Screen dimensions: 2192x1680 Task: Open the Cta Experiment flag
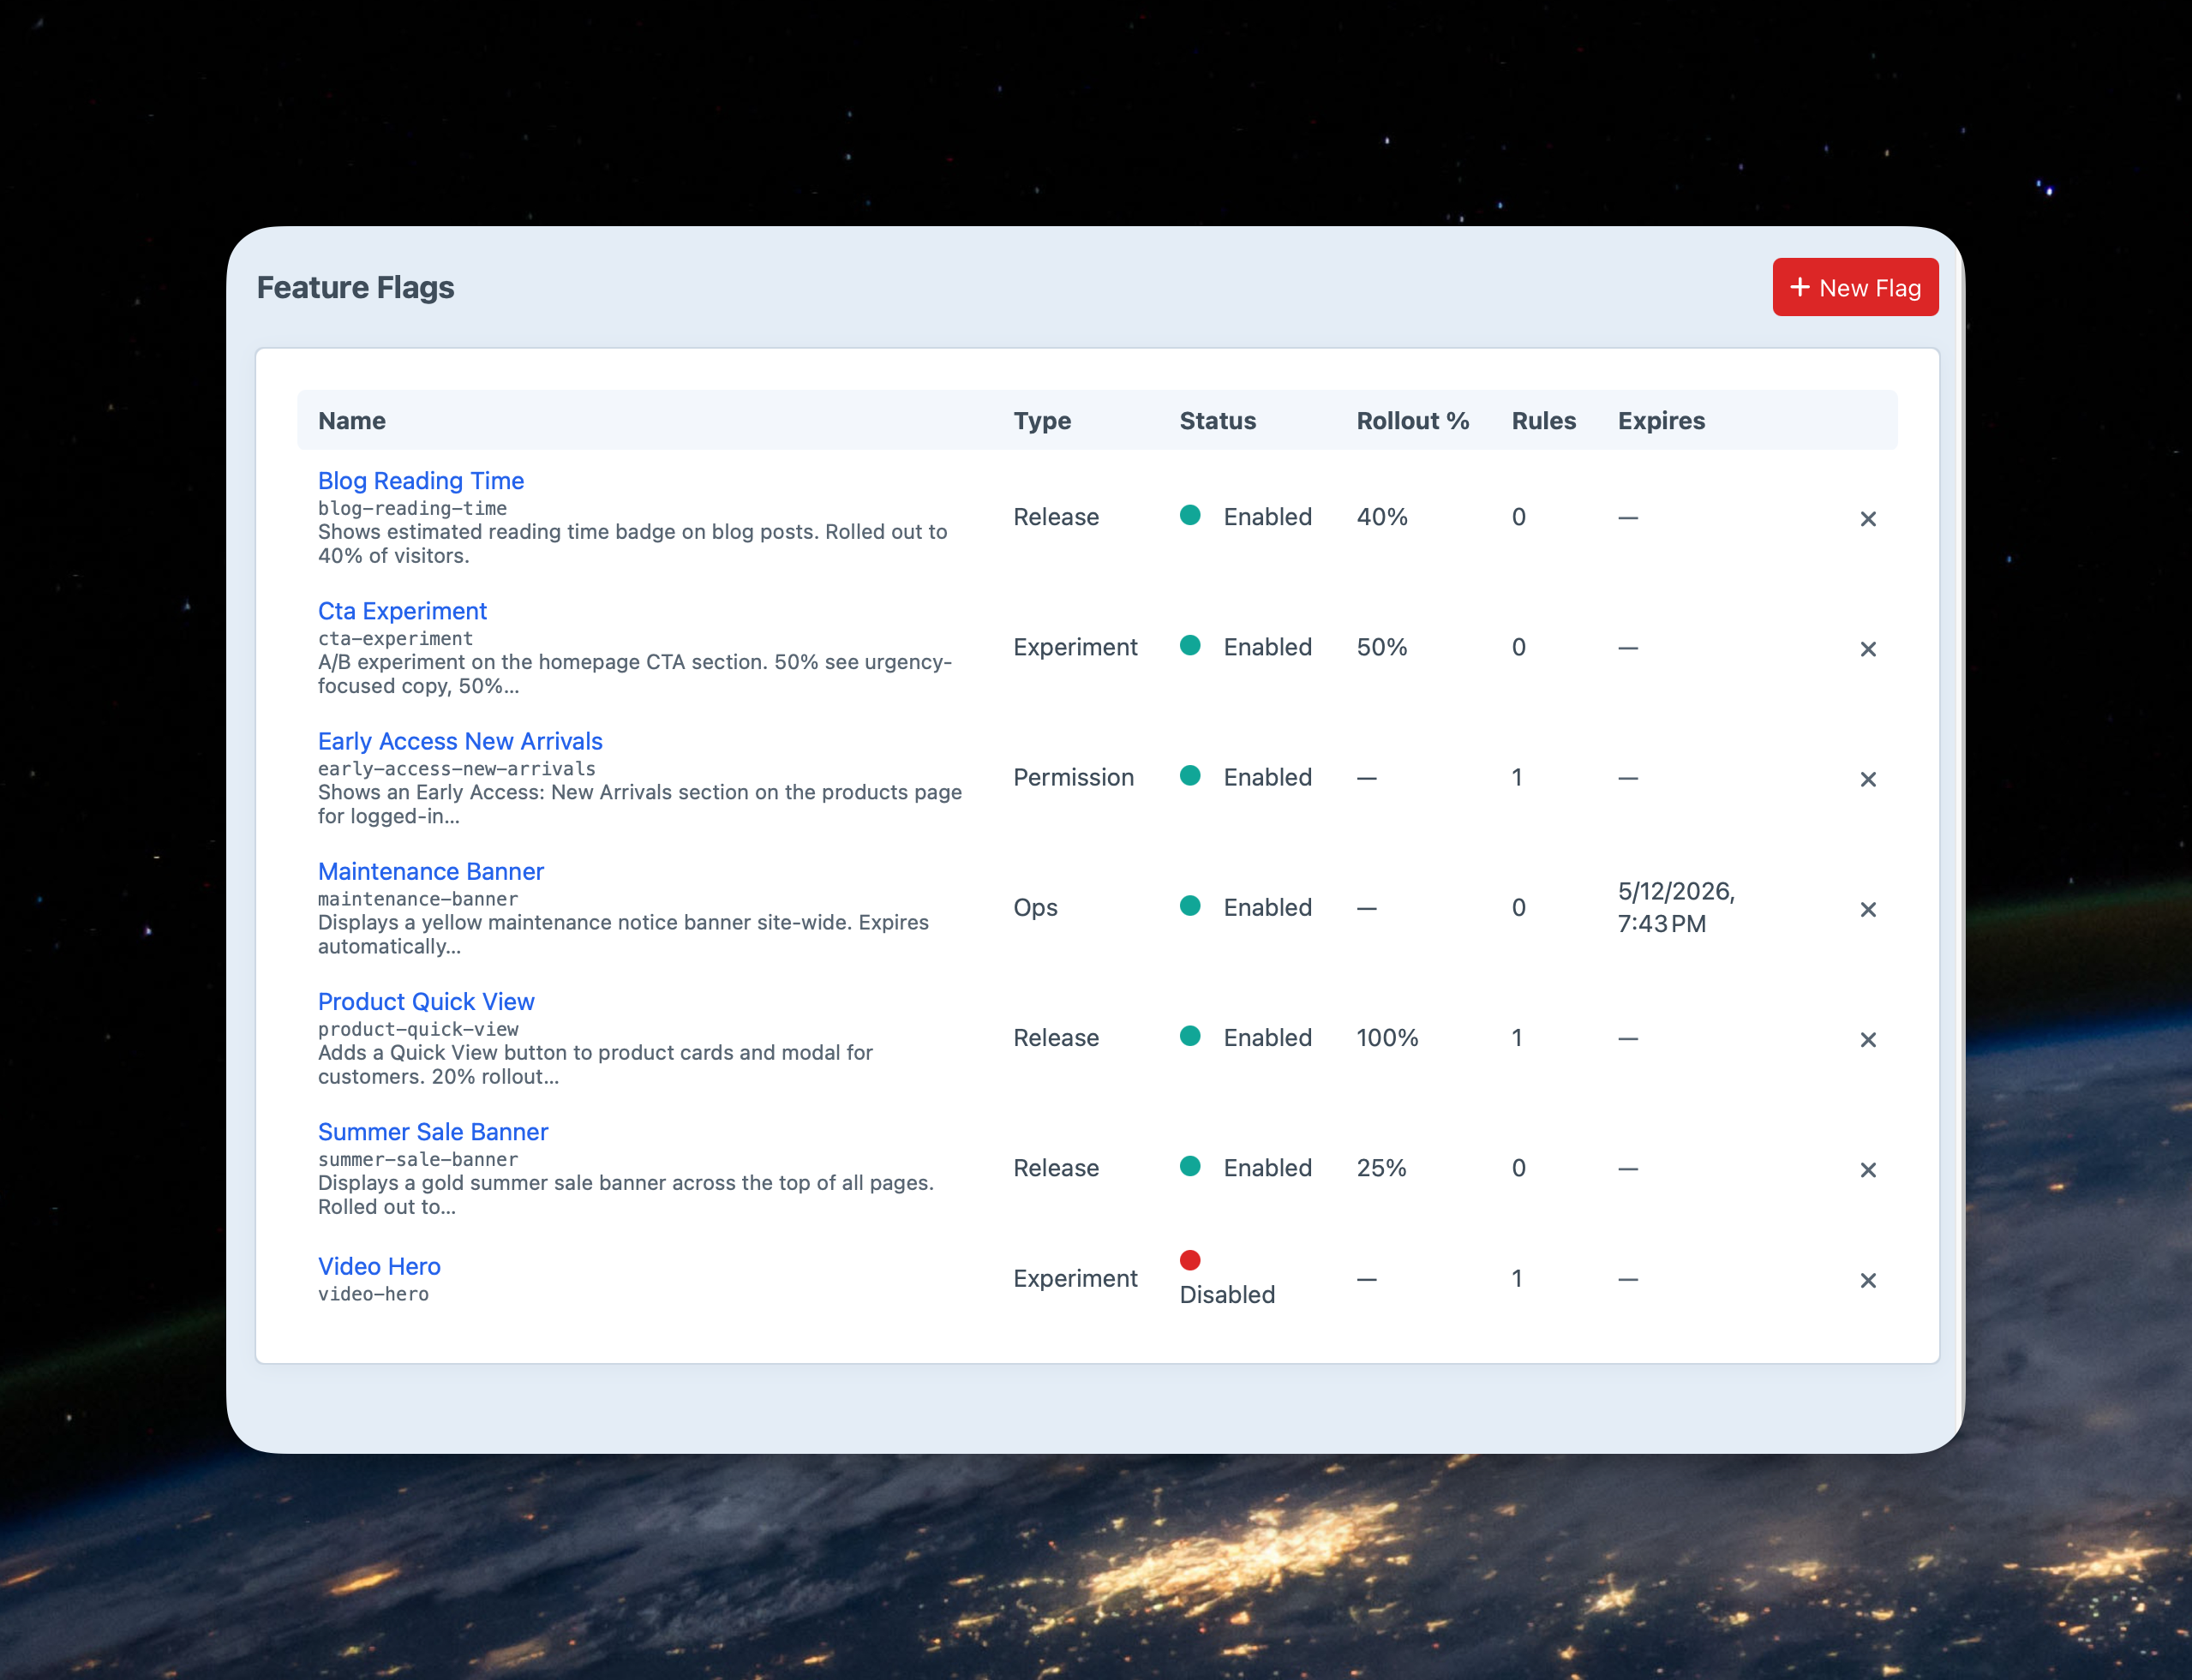tap(402, 611)
